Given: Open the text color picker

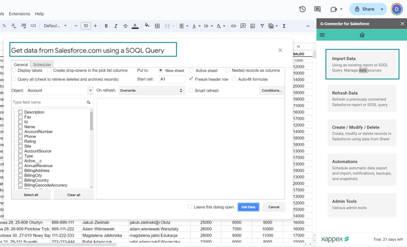Looking at the screenshot, I should pos(135,26).
